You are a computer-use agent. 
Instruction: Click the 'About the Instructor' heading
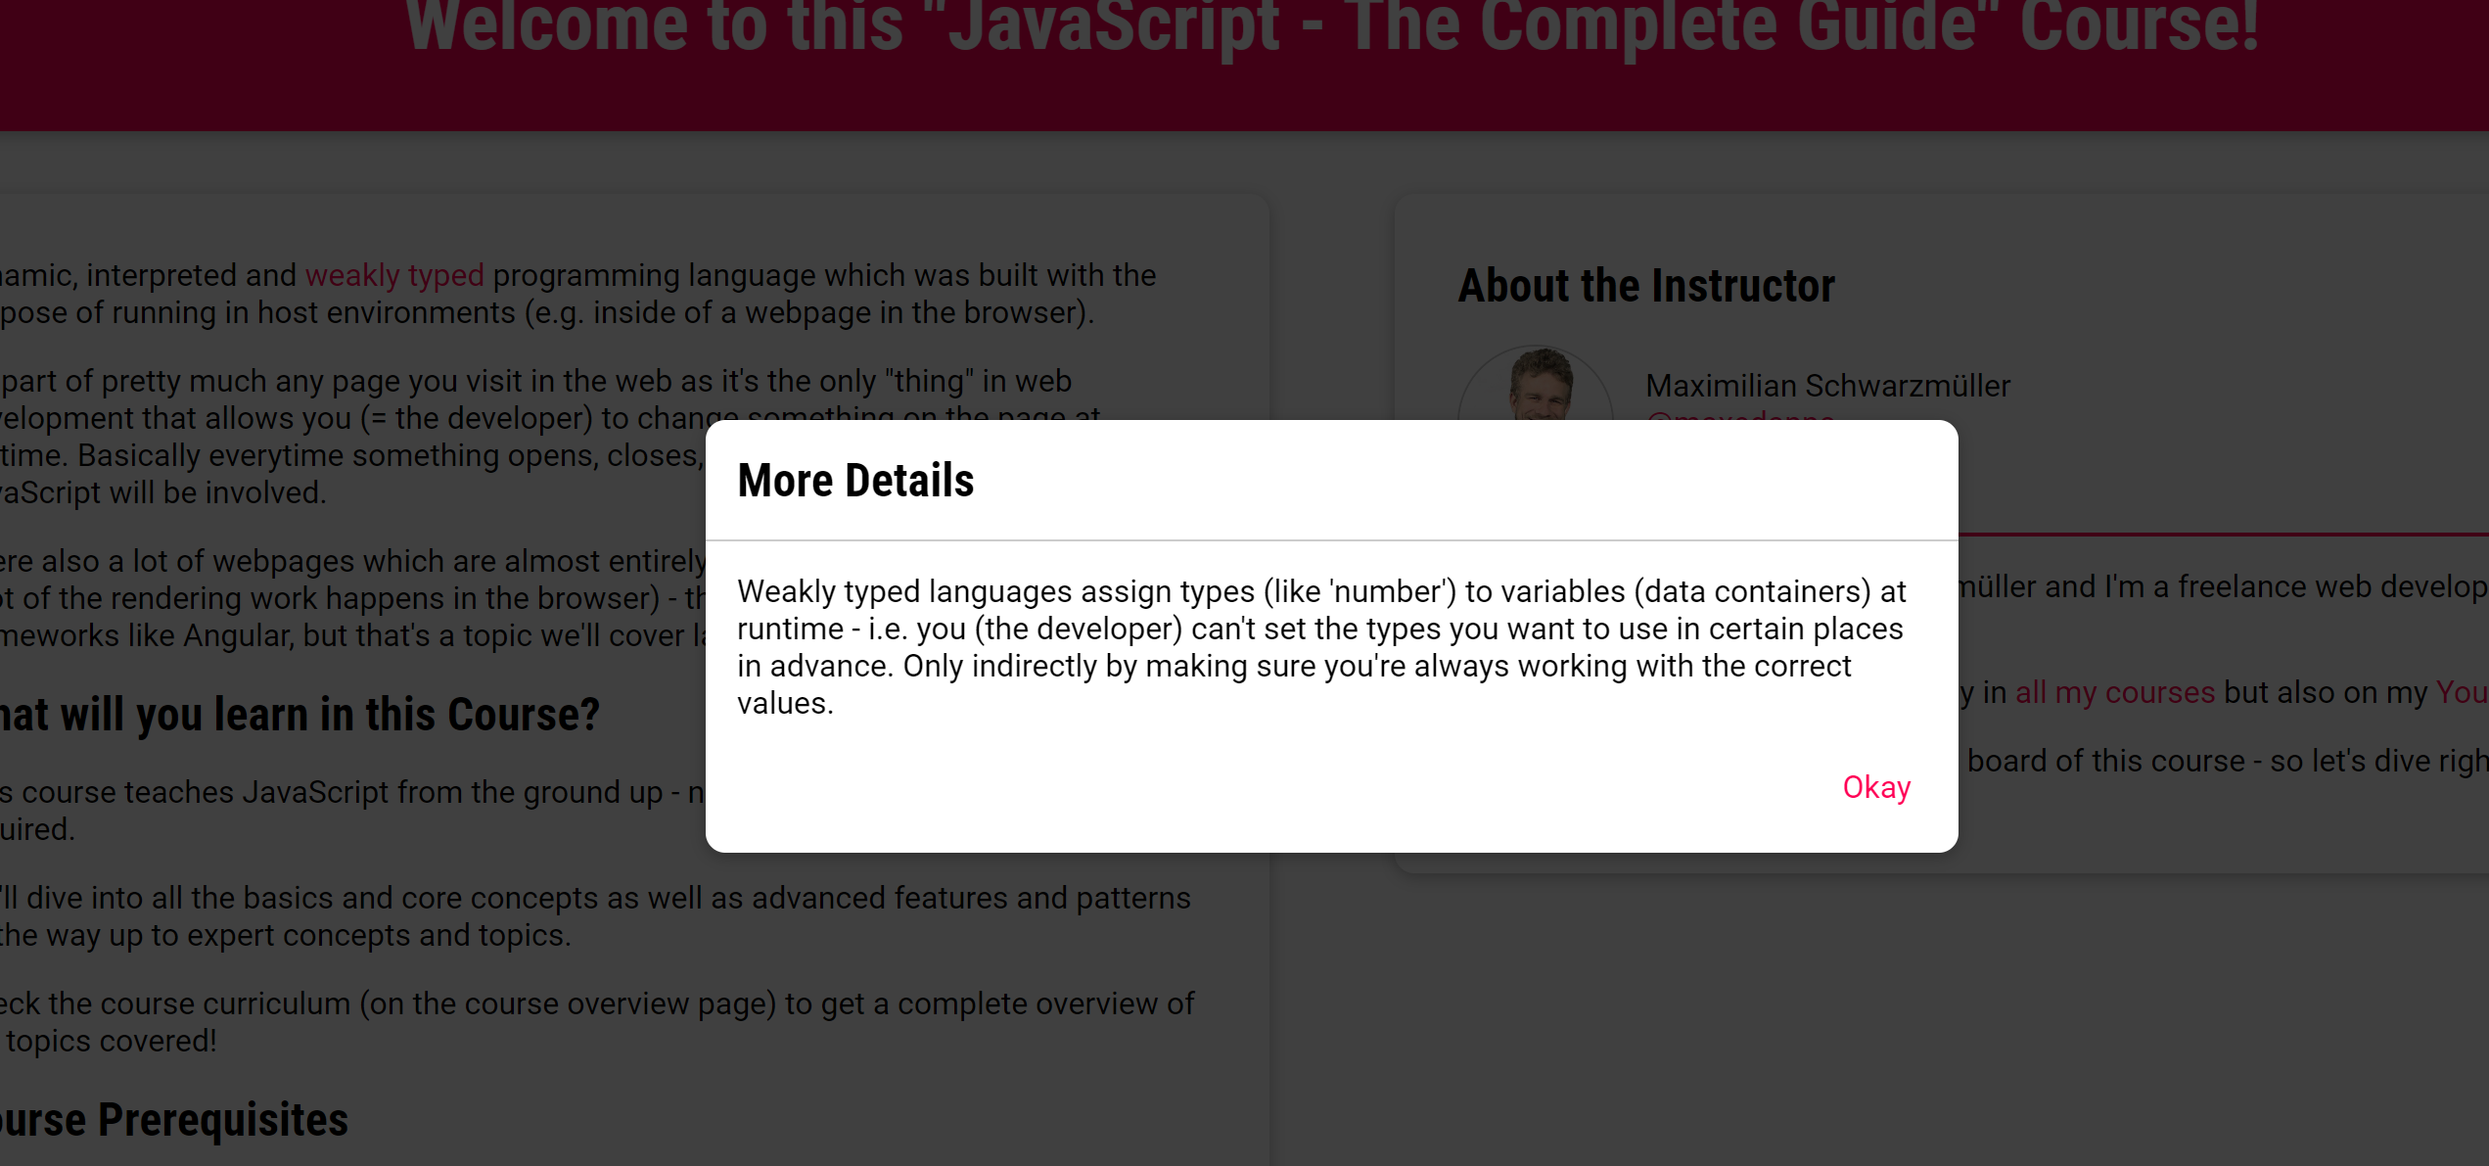1645,286
